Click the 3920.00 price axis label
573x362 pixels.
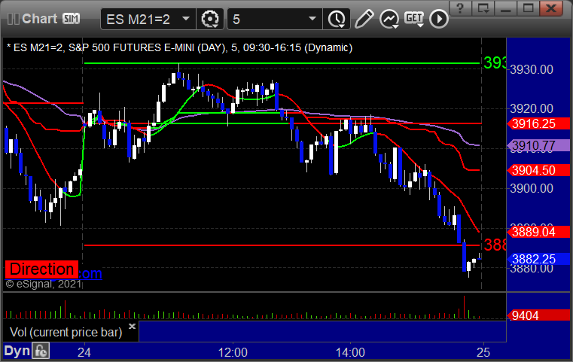[x=532, y=108]
